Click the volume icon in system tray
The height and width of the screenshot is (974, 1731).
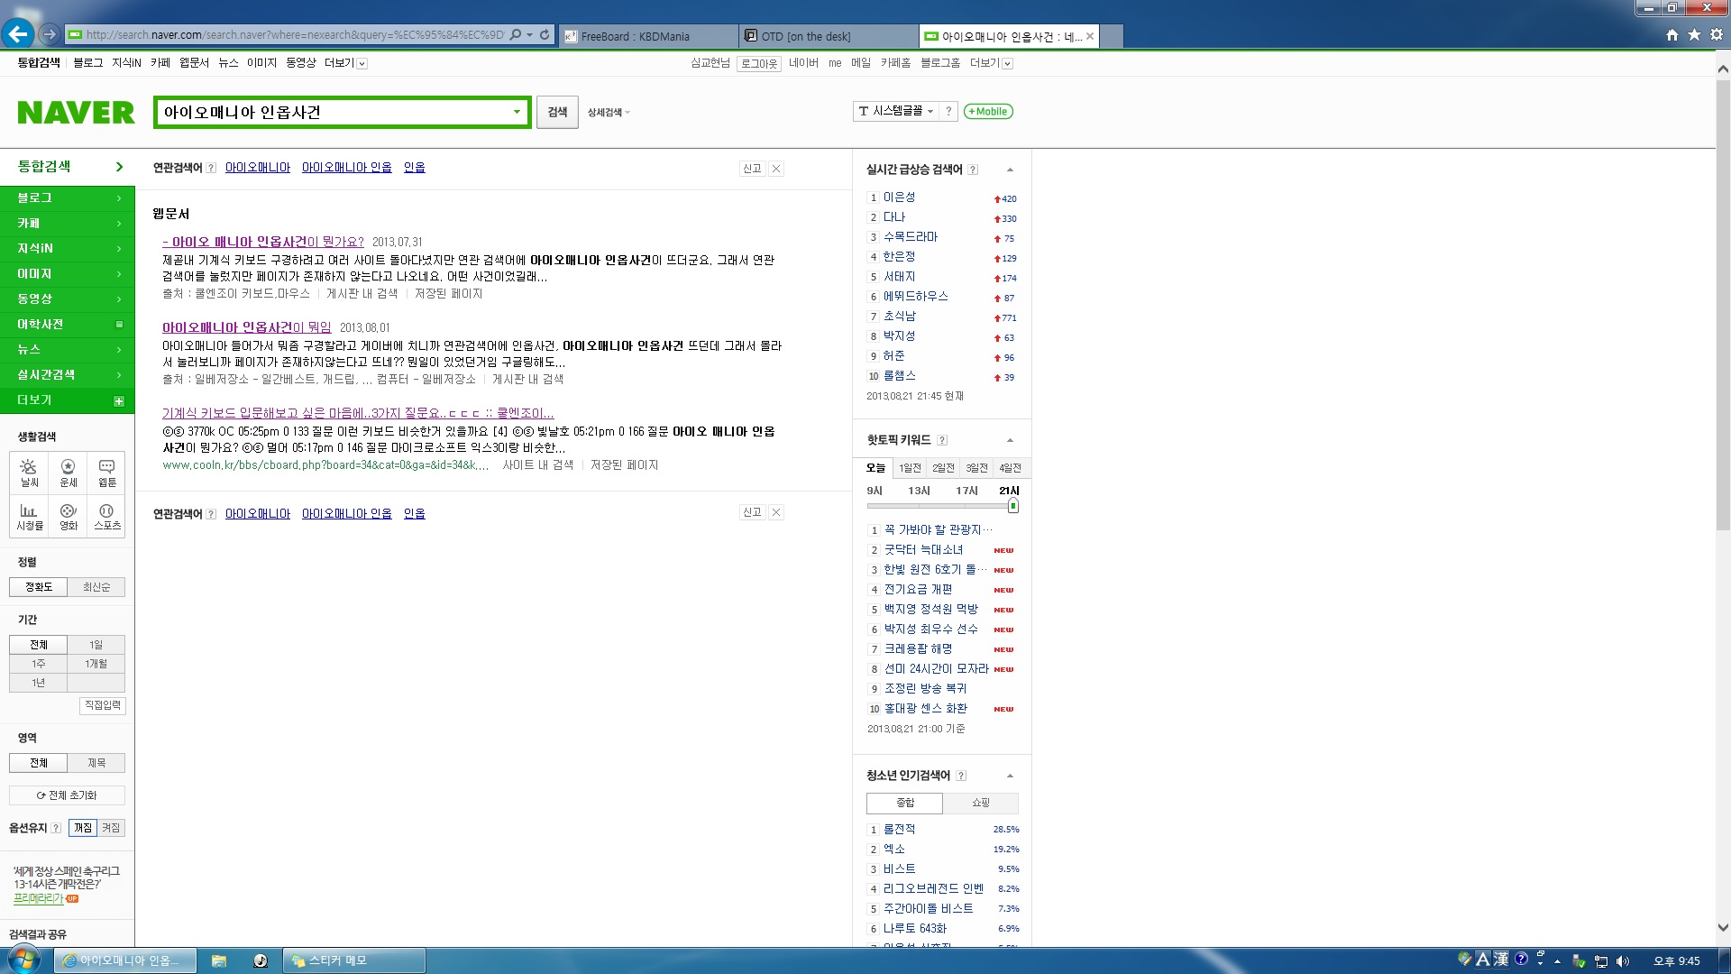[1623, 961]
